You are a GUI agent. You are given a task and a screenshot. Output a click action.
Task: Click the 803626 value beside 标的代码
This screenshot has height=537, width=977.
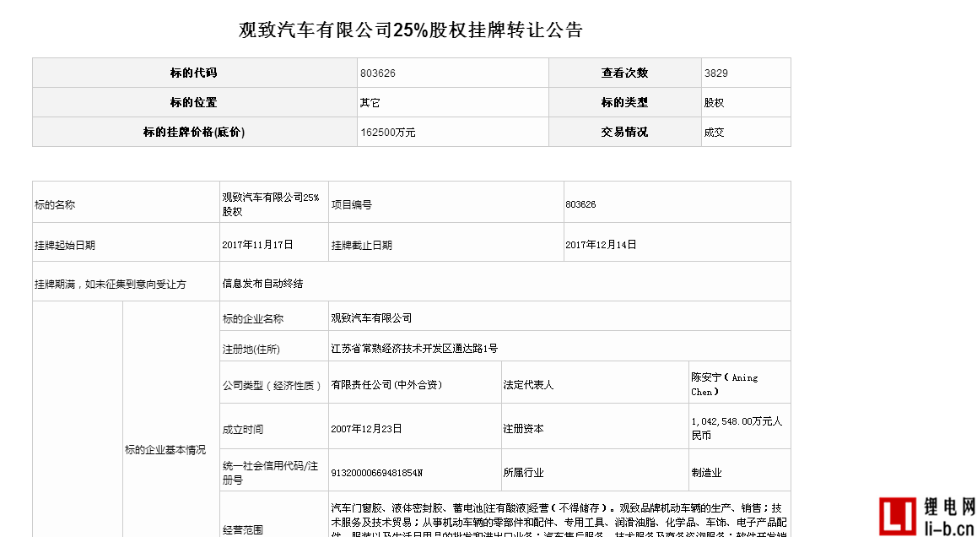point(378,73)
